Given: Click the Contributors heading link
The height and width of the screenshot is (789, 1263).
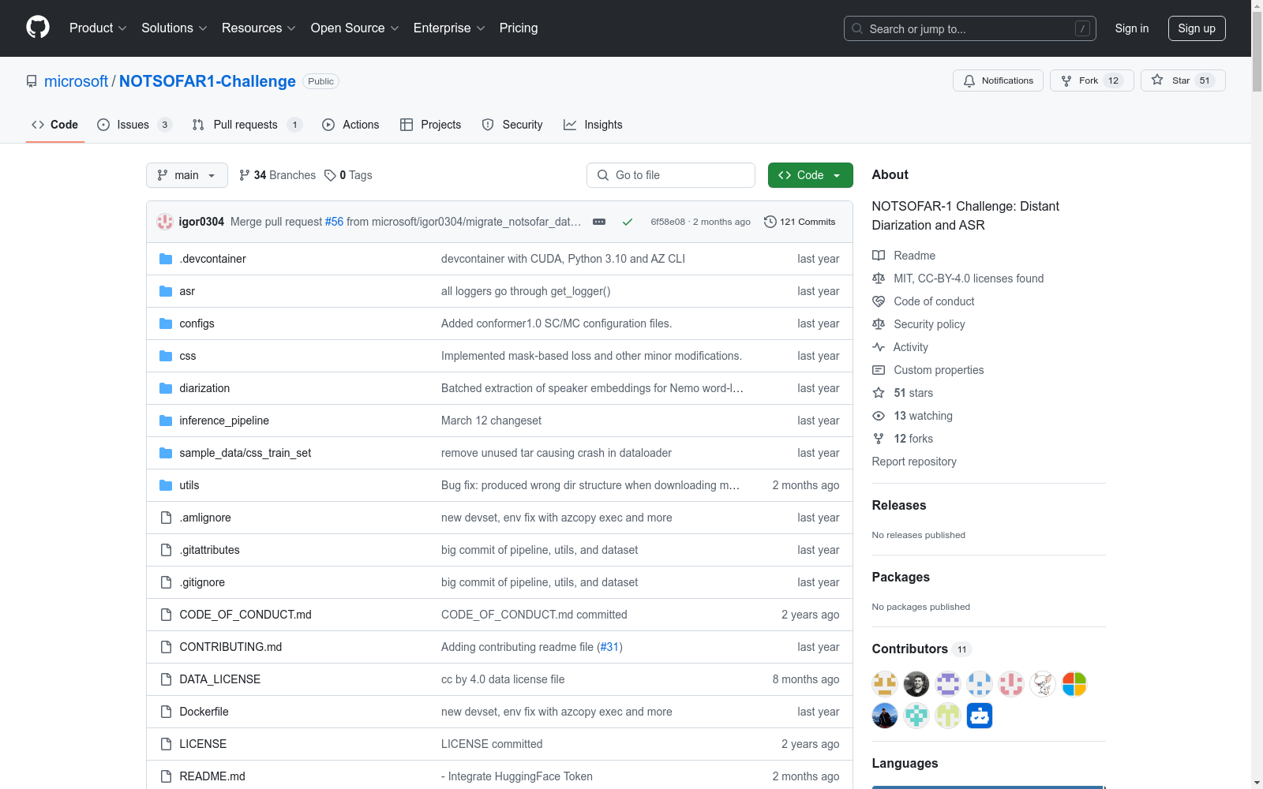Looking at the screenshot, I should (x=920, y=649).
